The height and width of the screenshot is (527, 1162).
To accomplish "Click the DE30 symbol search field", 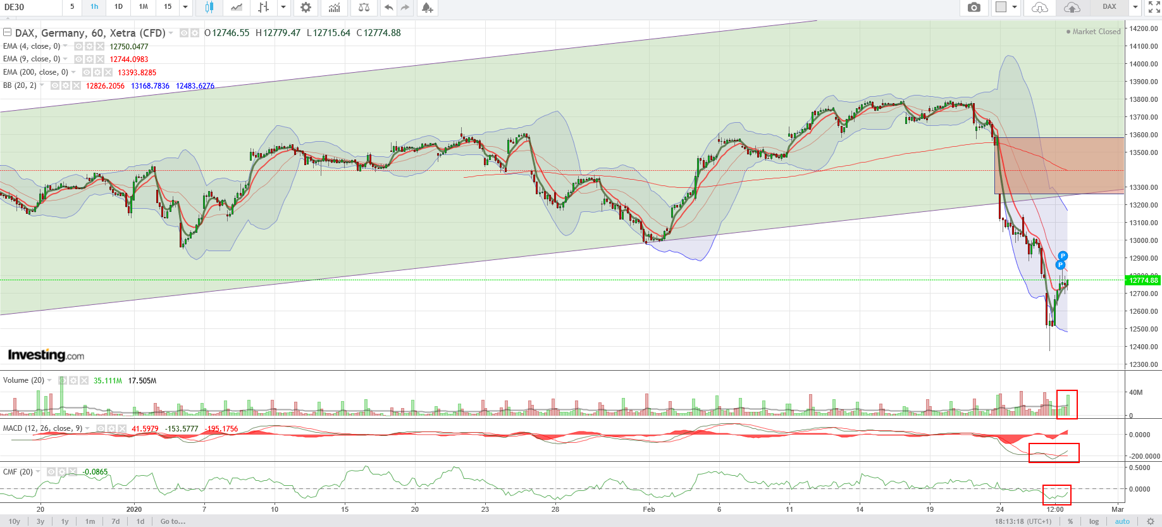I will pos(31,7).
